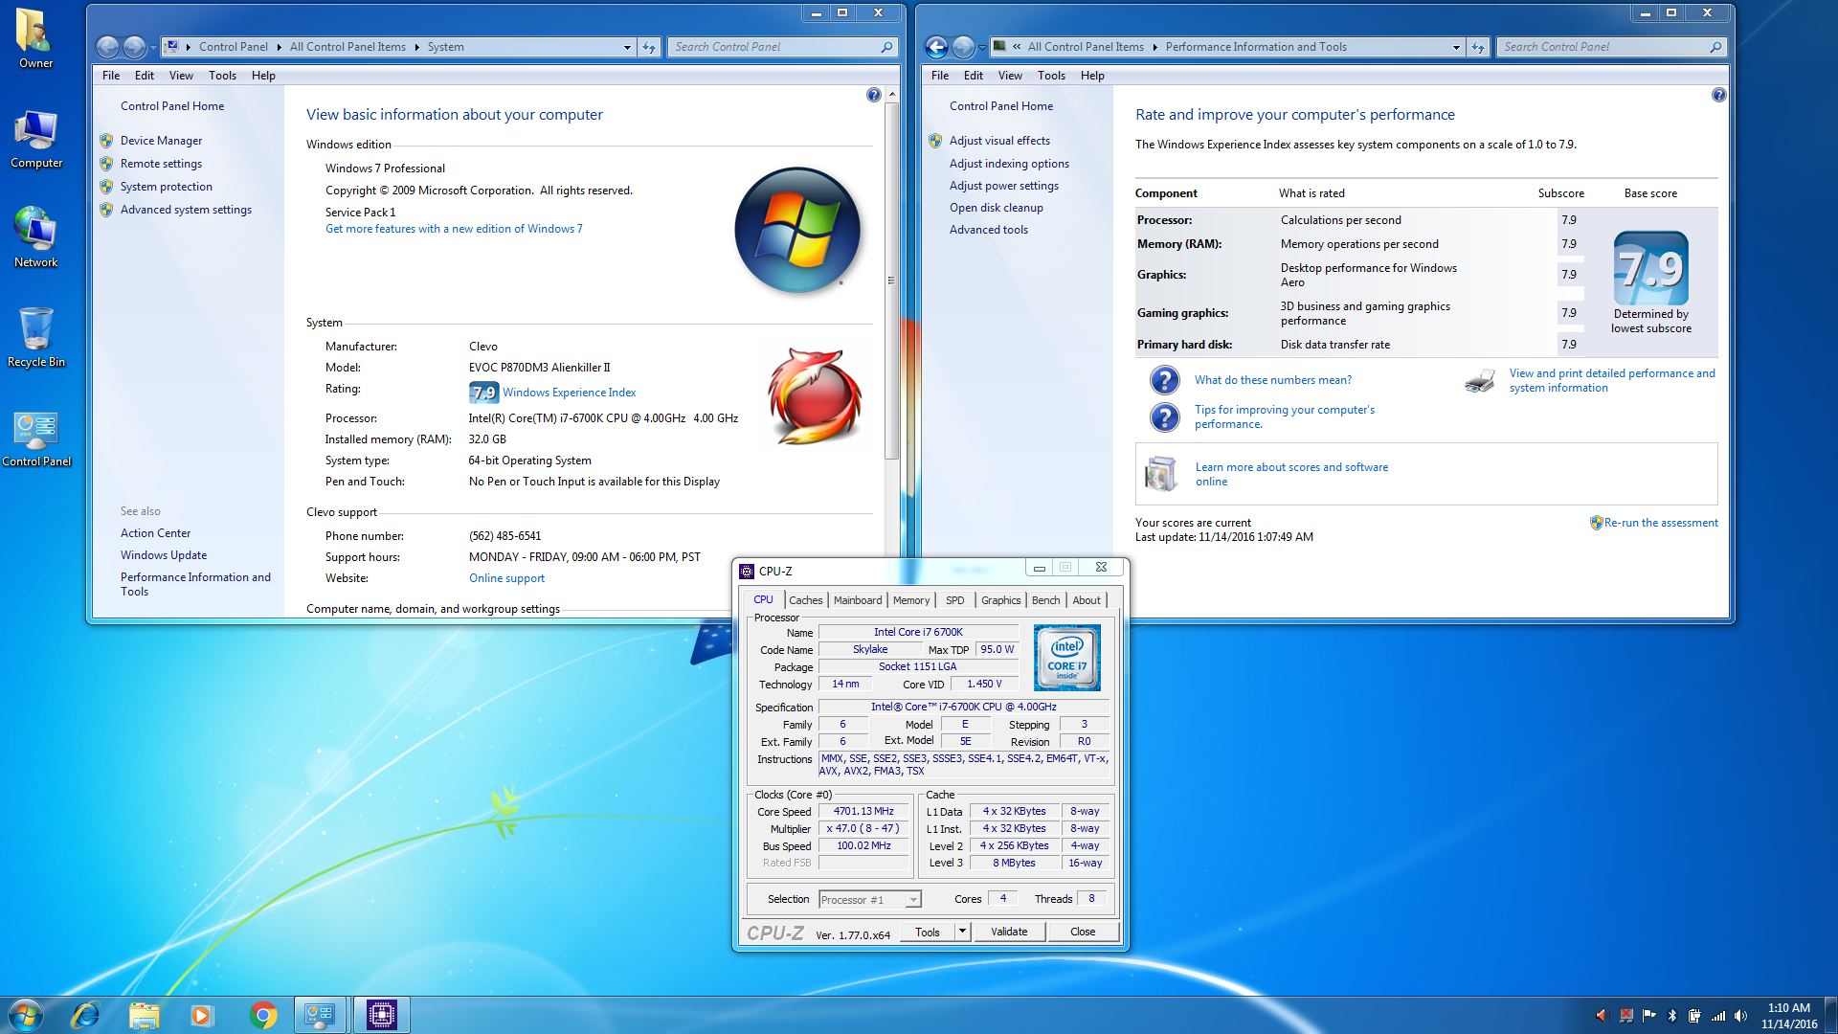Click What do these numbers mean link

tap(1273, 380)
